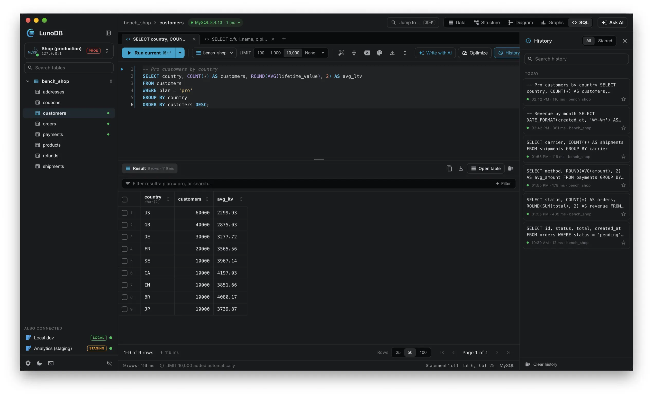This screenshot has width=653, height=397.
Task: Star the SELECT carrier history entry
Action: pyautogui.click(x=623, y=157)
